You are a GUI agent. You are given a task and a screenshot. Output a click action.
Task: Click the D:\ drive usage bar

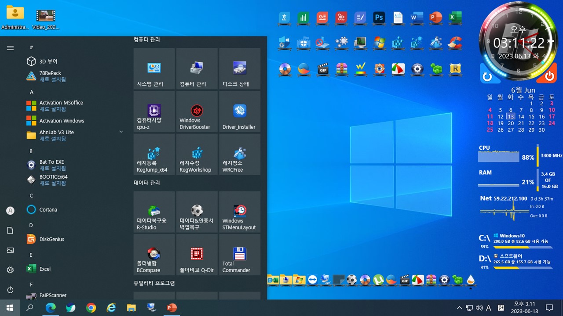tap(523, 267)
